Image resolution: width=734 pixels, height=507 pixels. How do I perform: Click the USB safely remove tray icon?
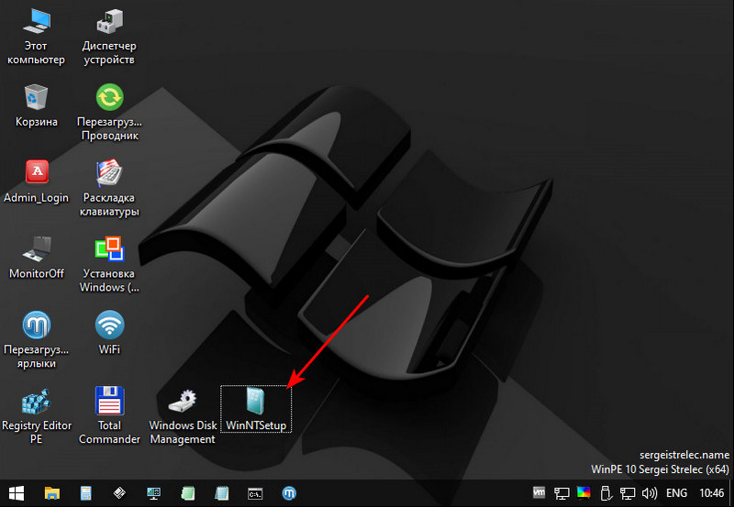click(x=606, y=493)
